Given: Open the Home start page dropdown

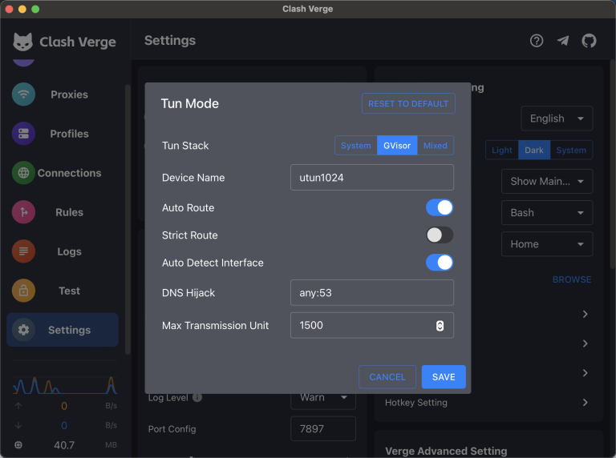Looking at the screenshot, I should [x=547, y=244].
